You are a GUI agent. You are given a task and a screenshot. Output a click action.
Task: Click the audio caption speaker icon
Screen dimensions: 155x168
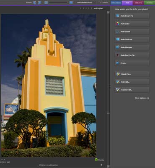[101, 165]
